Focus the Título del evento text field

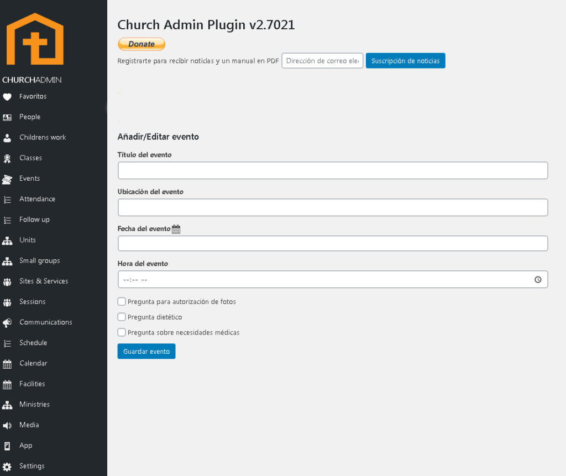[333, 170]
